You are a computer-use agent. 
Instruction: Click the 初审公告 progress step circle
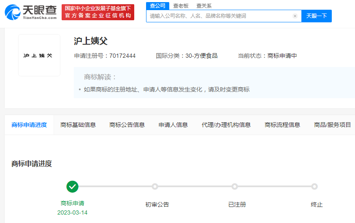[x=155, y=186]
